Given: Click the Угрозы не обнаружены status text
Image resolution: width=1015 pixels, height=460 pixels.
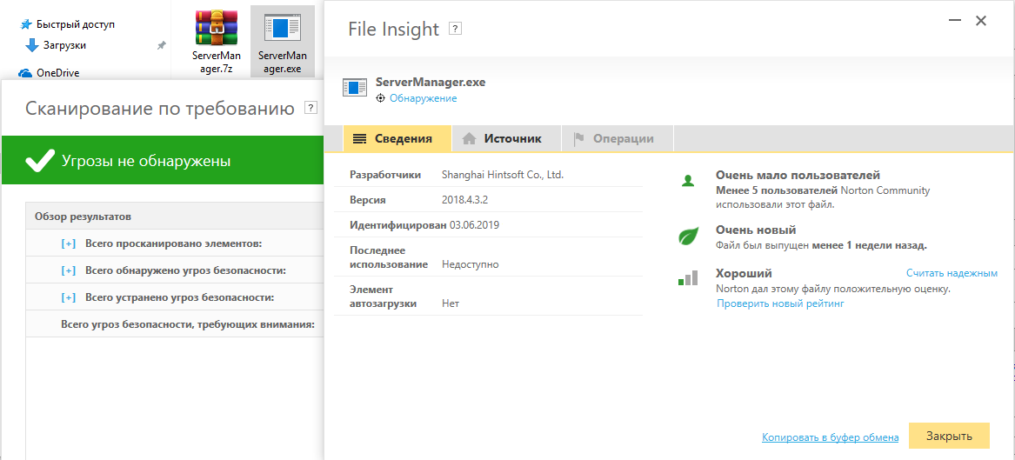Looking at the screenshot, I should click(x=146, y=161).
